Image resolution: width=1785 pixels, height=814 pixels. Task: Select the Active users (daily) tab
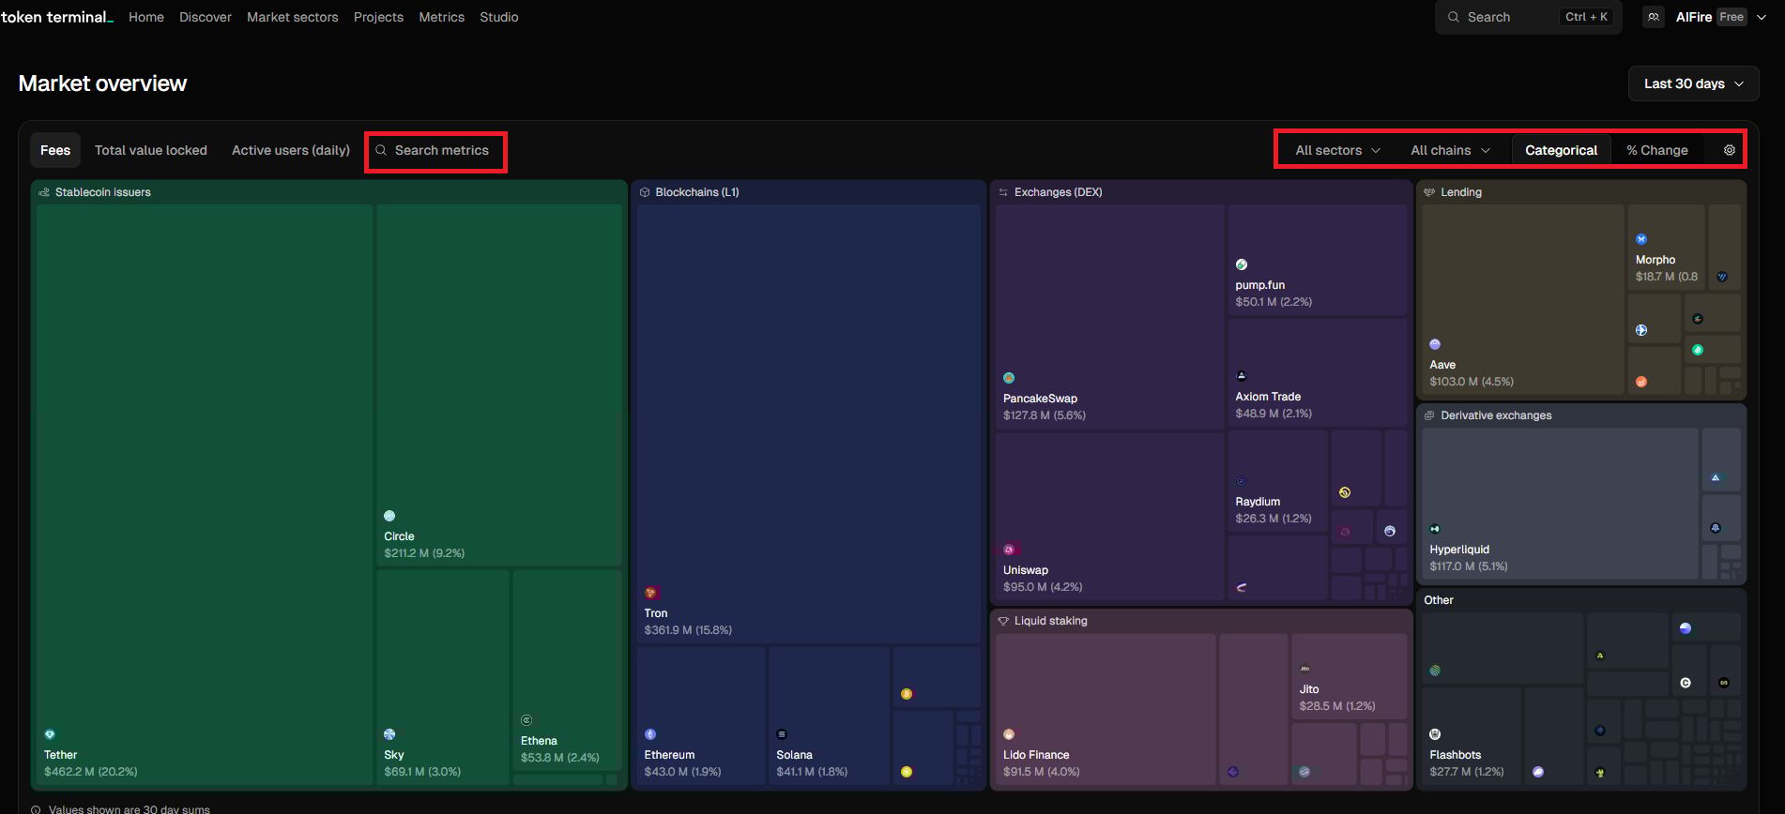[x=291, y=150]
